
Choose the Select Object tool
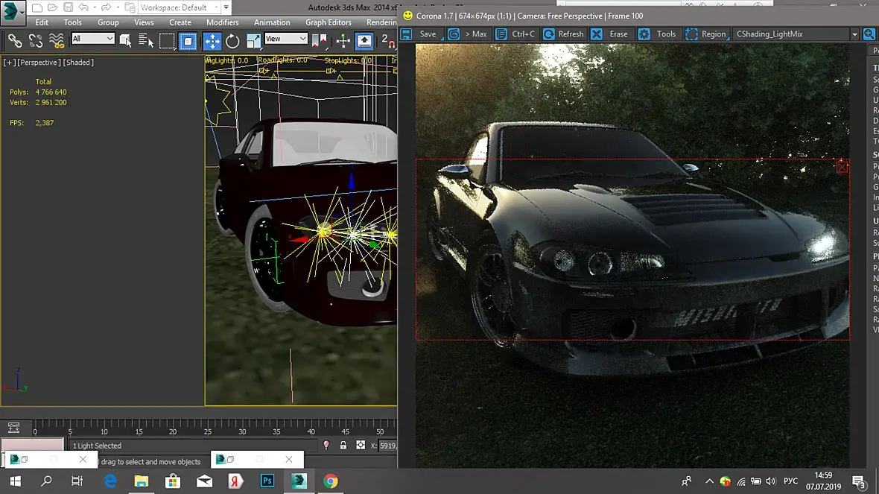(x=126, y=40)
